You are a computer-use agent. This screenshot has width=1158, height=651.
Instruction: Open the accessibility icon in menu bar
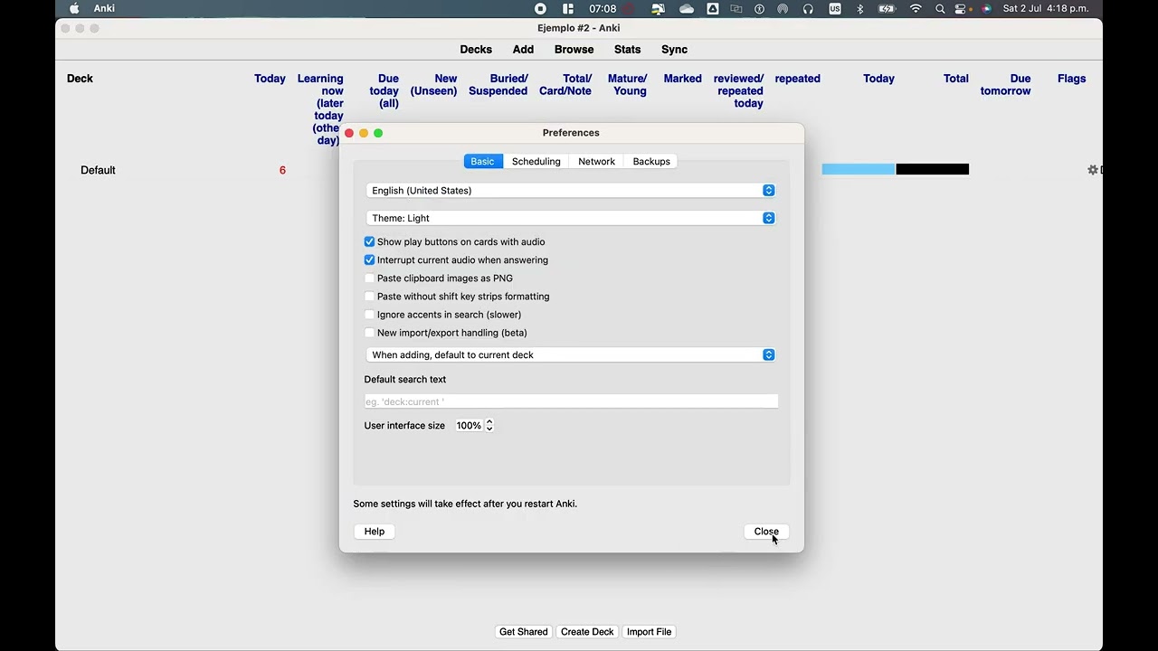click(759, 9)
